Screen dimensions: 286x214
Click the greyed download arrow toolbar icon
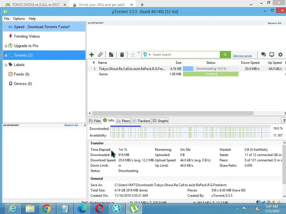click(133, 55)
